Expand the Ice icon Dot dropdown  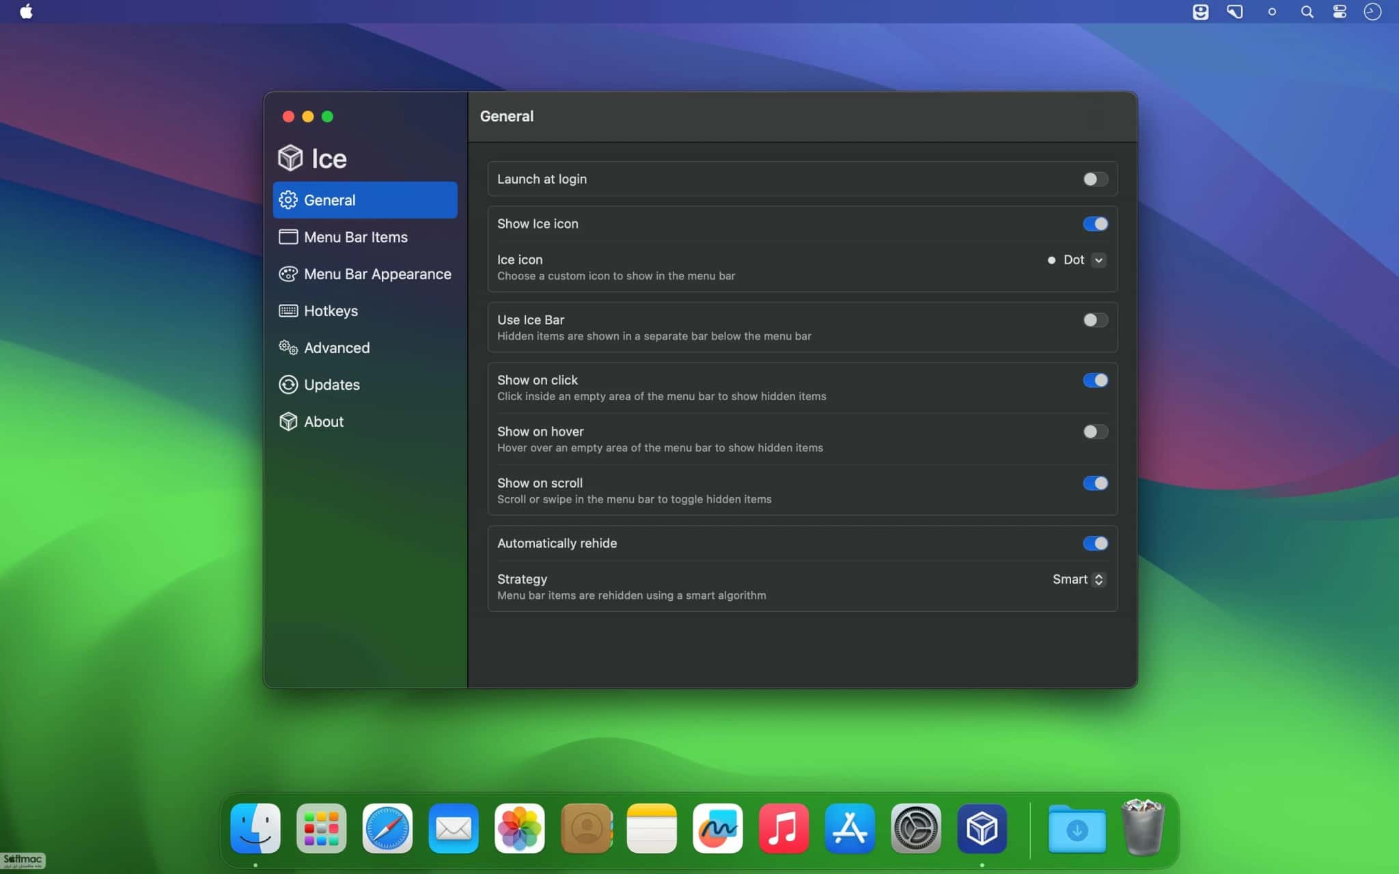[1077, 260]
